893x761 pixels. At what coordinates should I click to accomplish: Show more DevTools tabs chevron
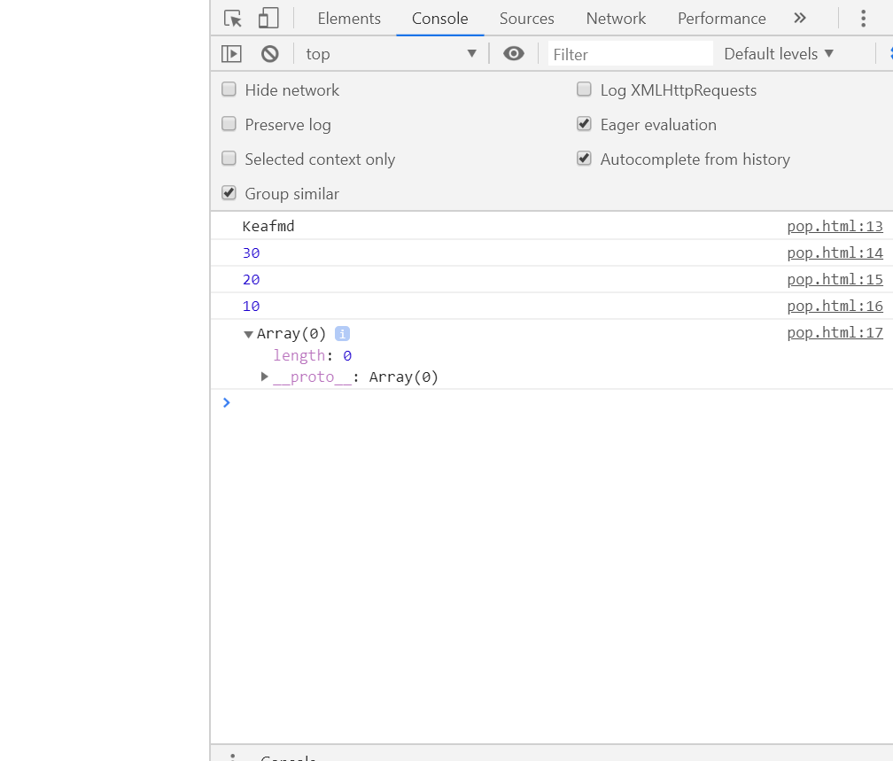(800, 19)
